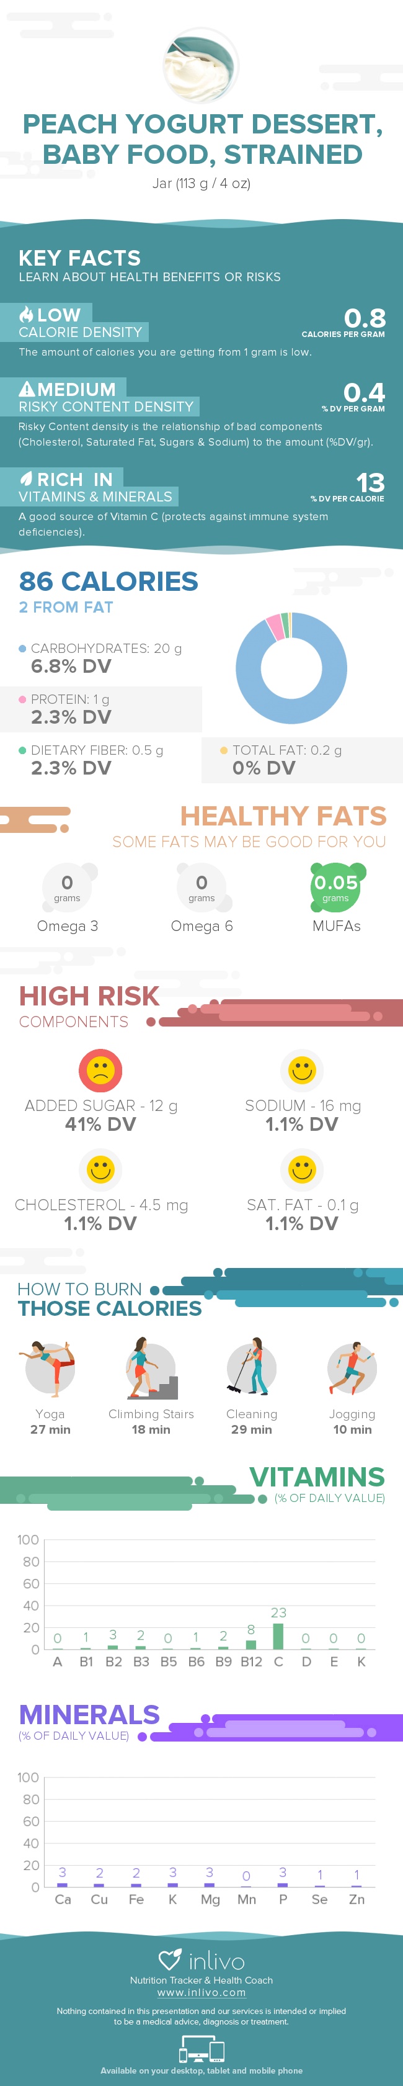
Task: Click the smiley face above Cholesterol
Action: click(x=100, y=1169)
